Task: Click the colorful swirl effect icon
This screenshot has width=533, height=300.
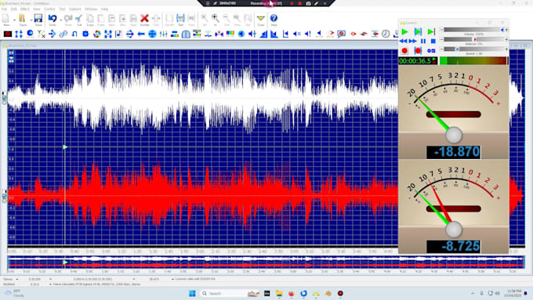Action: coord(97,34)
